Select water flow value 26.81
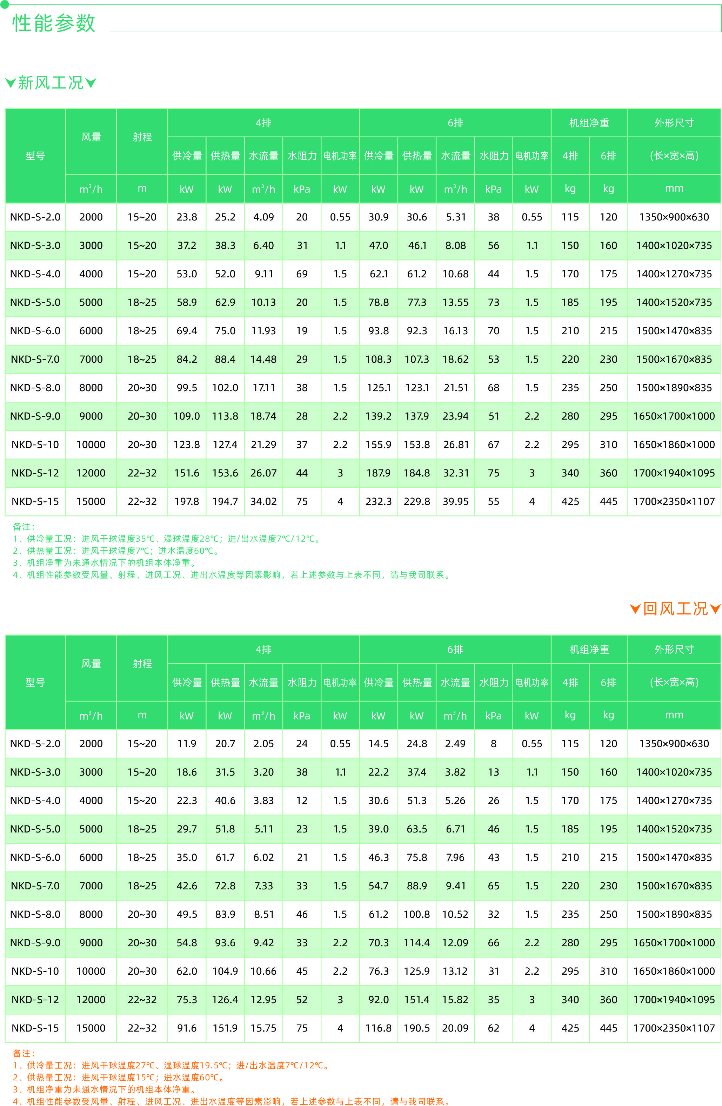Screen dimensions: 722x1106 tap(455, 445)
